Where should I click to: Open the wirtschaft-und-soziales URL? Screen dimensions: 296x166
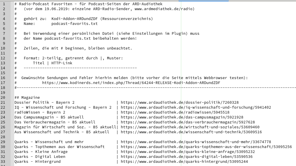pos(190,127)
